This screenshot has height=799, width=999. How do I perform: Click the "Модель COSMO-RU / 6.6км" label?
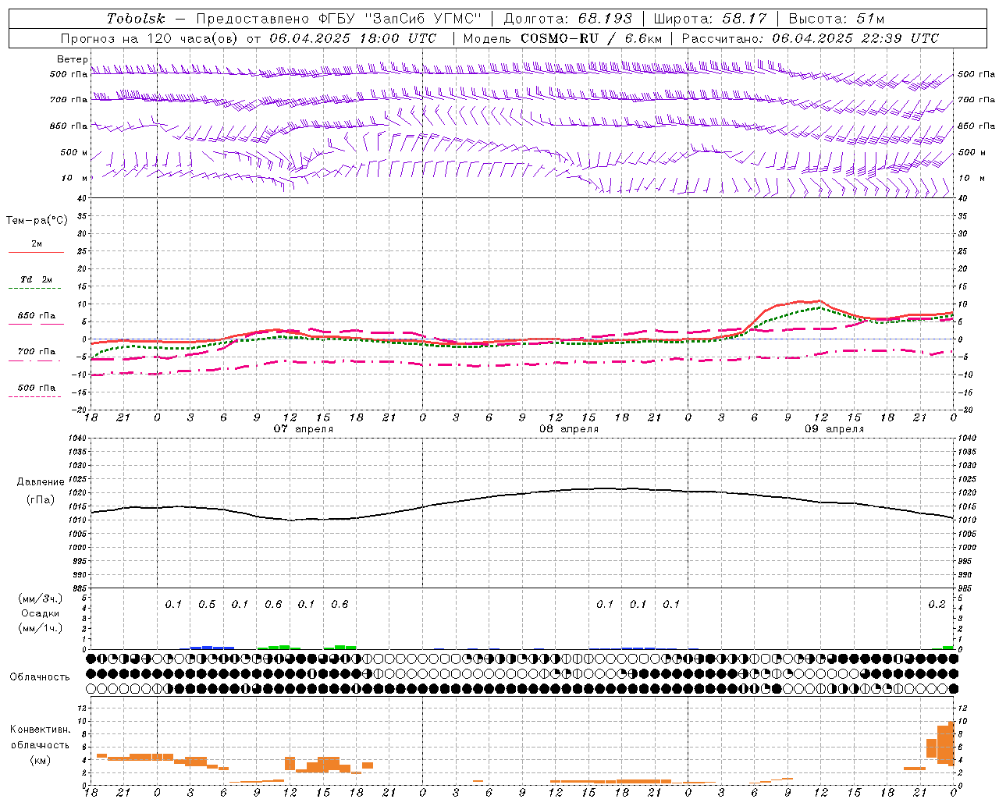[563, 38]
